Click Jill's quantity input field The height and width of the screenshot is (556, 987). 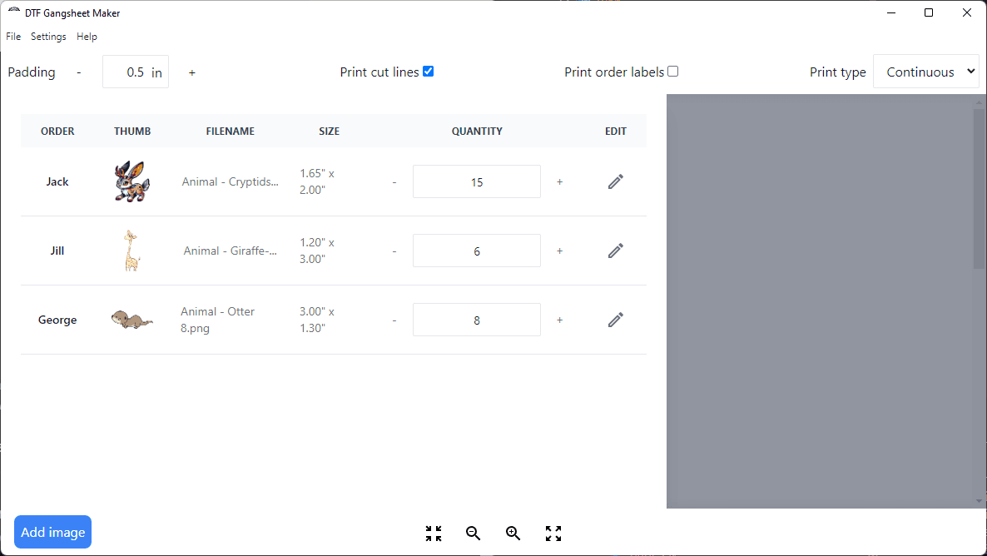pyautogui.click(x=476, y=251)
